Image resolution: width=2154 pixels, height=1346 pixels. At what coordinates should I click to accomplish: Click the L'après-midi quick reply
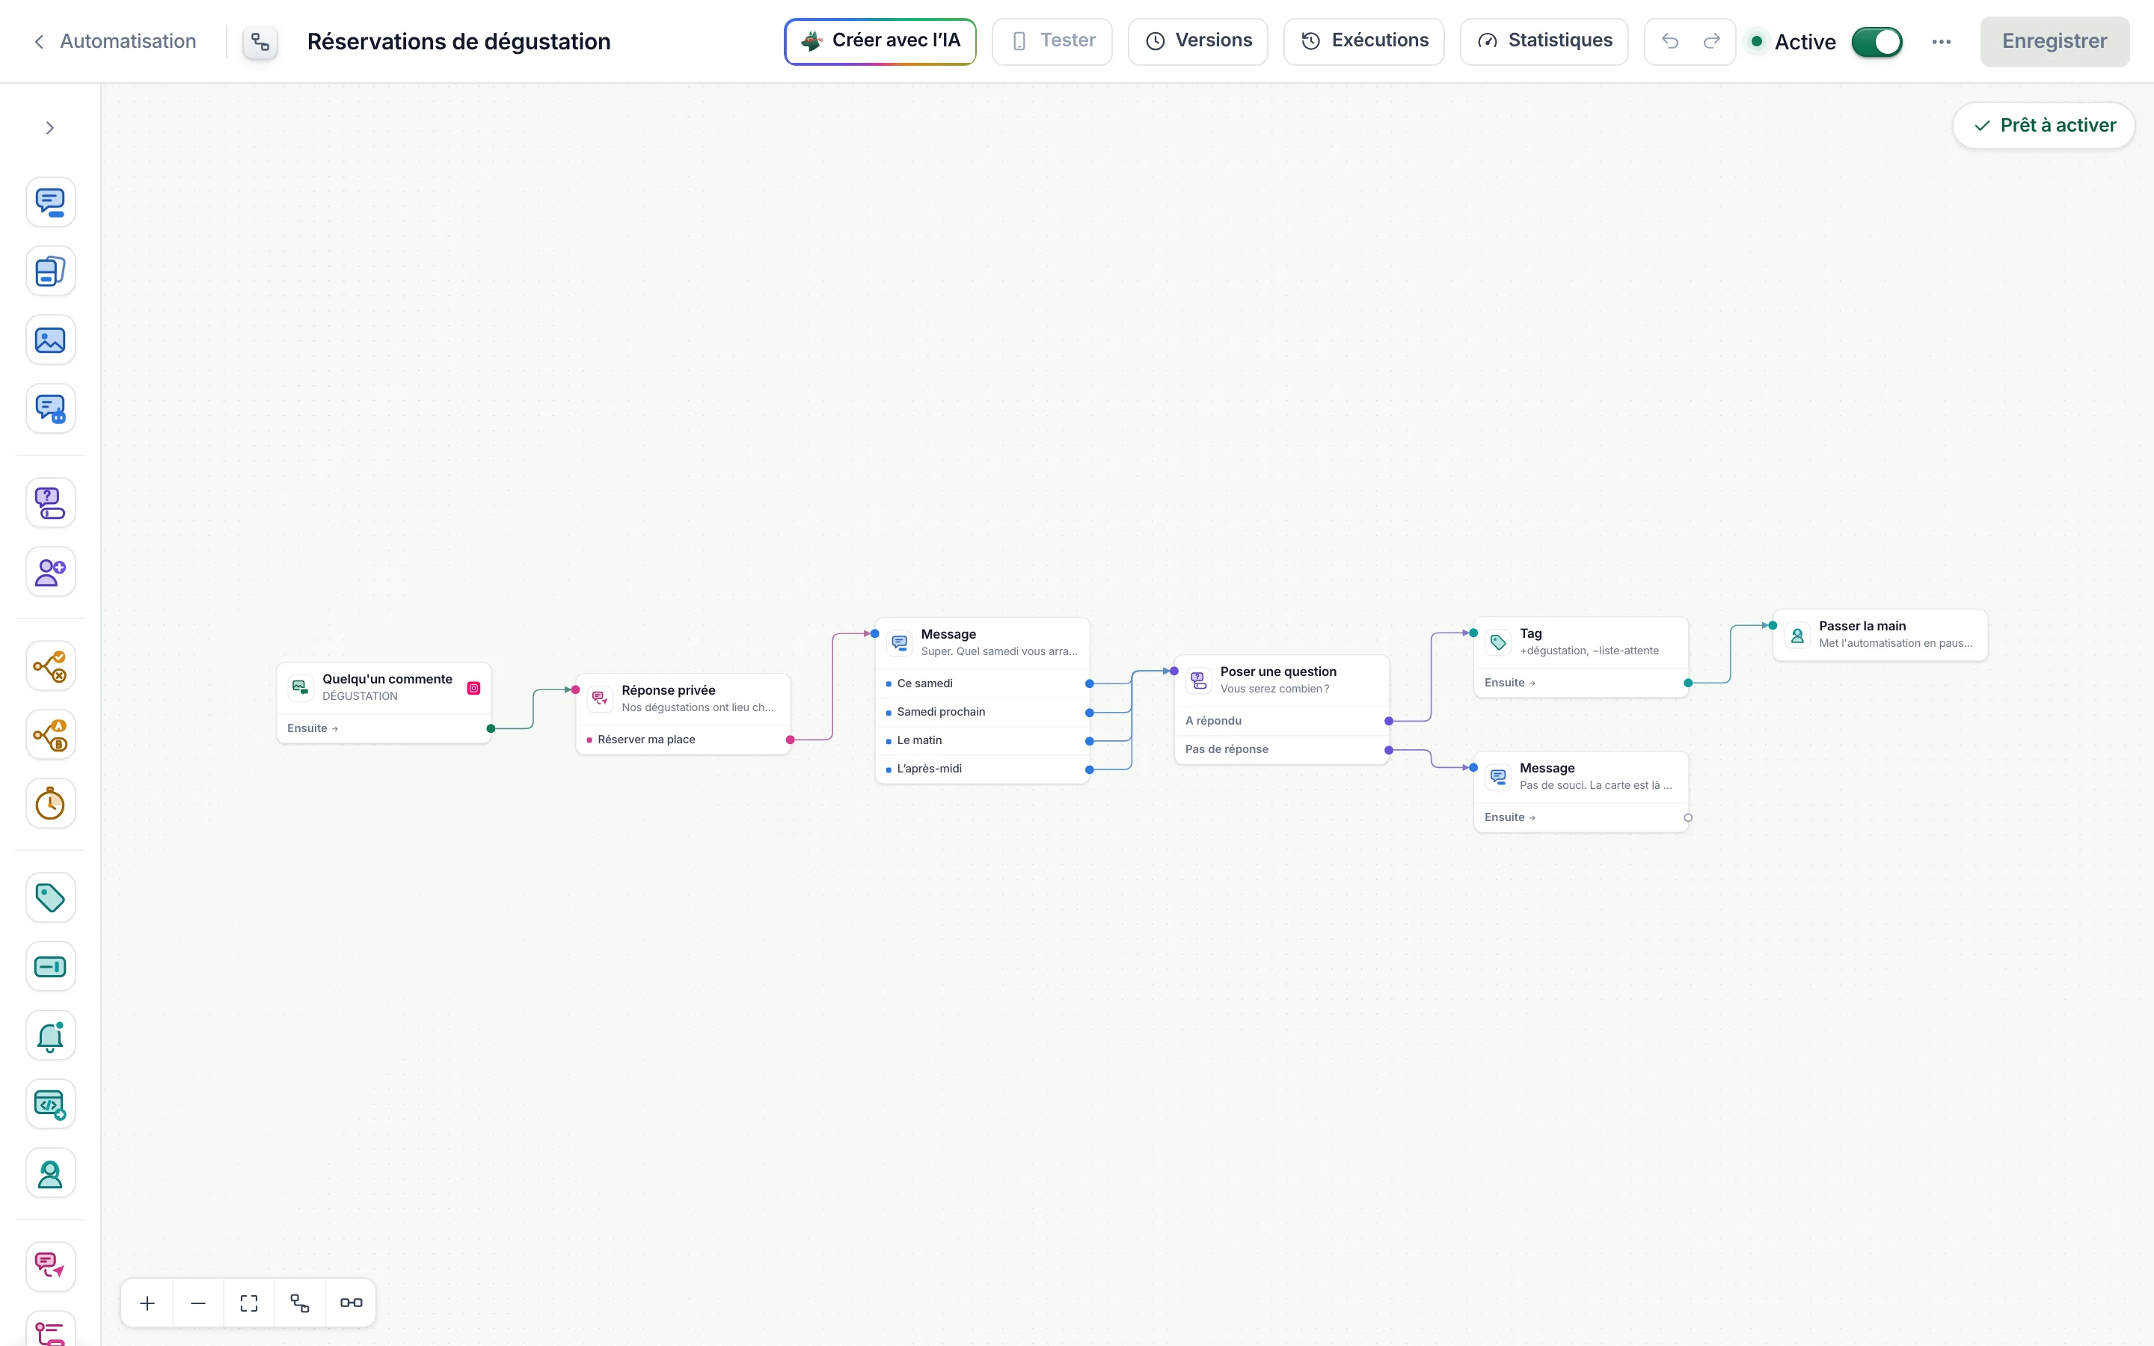point(983,769)
